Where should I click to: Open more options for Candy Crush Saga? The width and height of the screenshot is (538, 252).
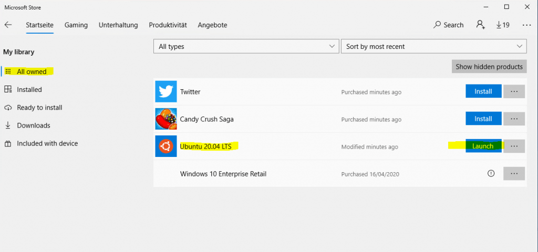tap(514, 119)
